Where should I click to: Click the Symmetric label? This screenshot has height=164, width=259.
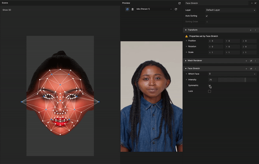tap(193, 86)
